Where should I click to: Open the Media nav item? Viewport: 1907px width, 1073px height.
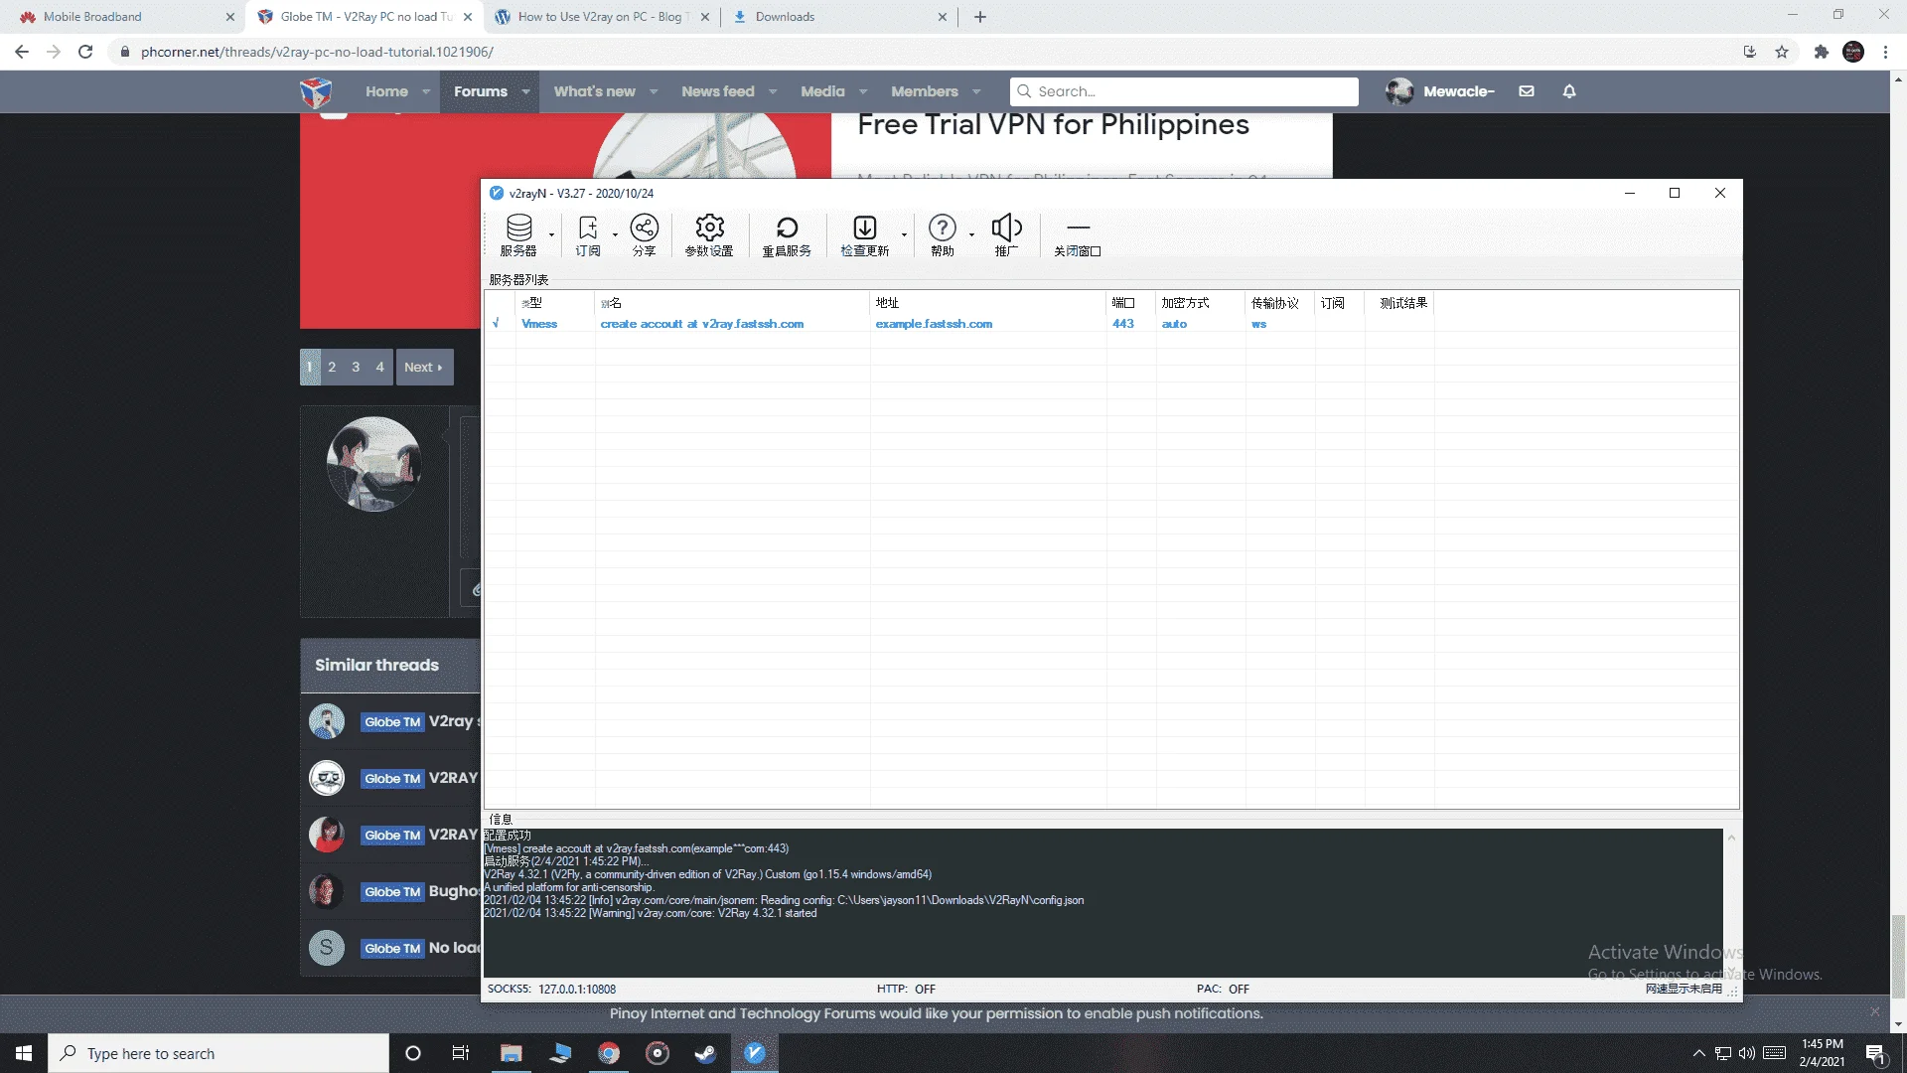tap(822, 91)
